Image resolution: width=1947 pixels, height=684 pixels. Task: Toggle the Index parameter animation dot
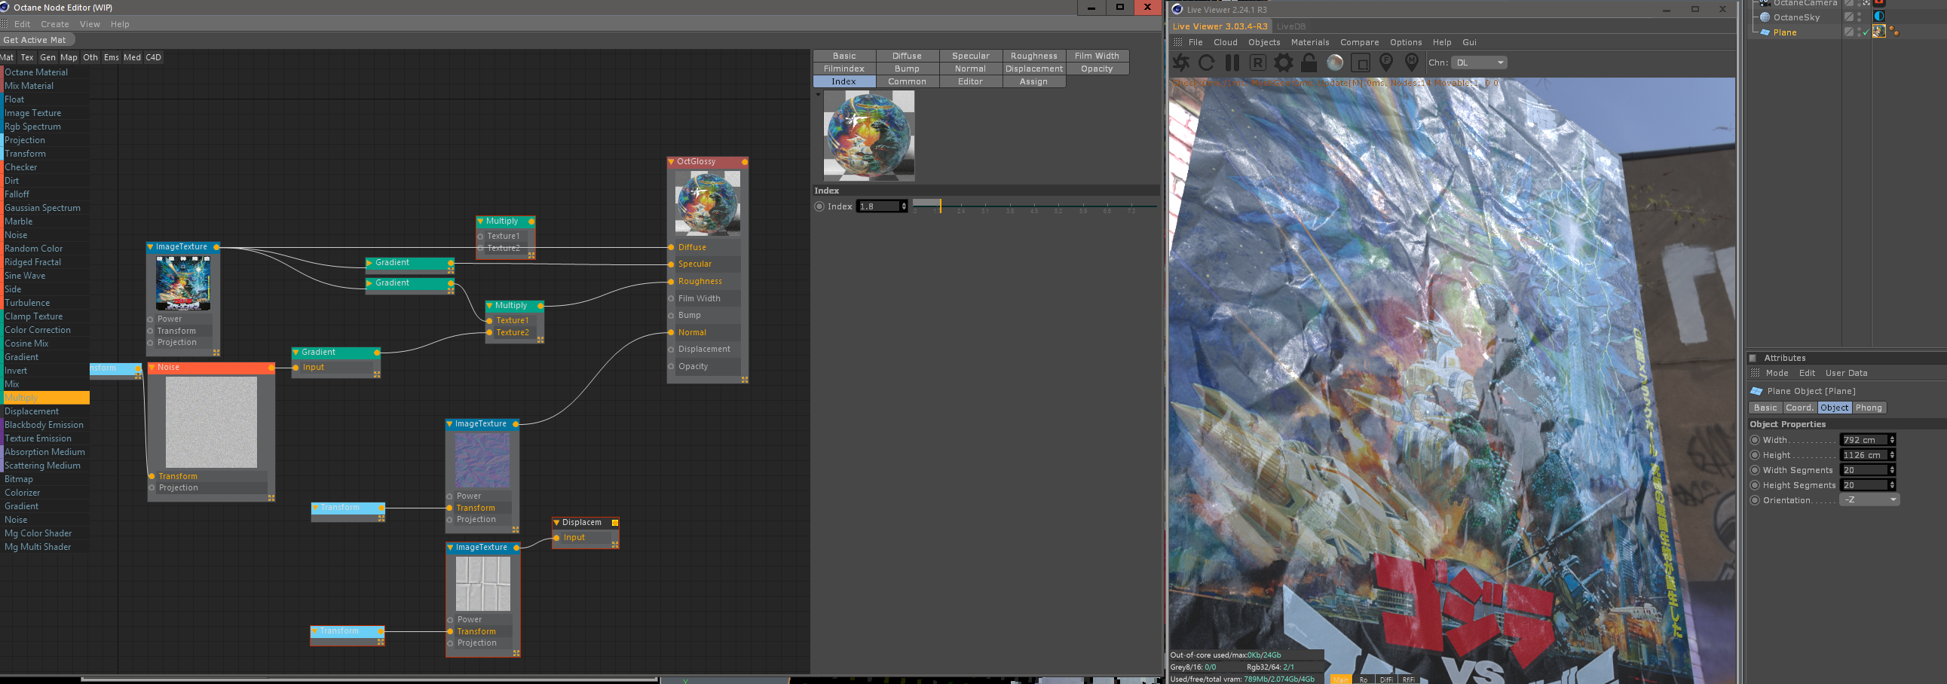pos(819,207)
